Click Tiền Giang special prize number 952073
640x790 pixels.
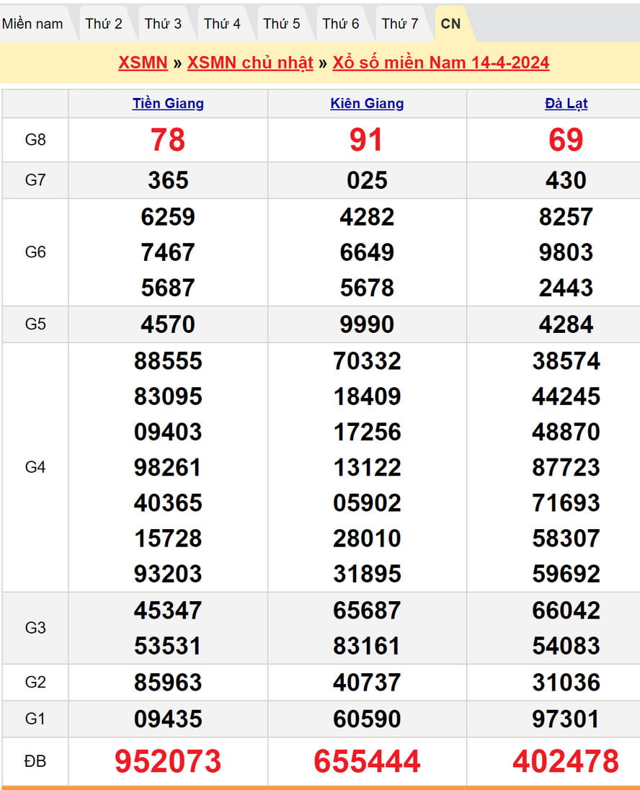[168, 761]
